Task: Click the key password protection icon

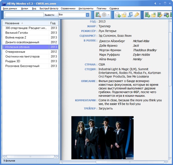Action: [137, 15]
